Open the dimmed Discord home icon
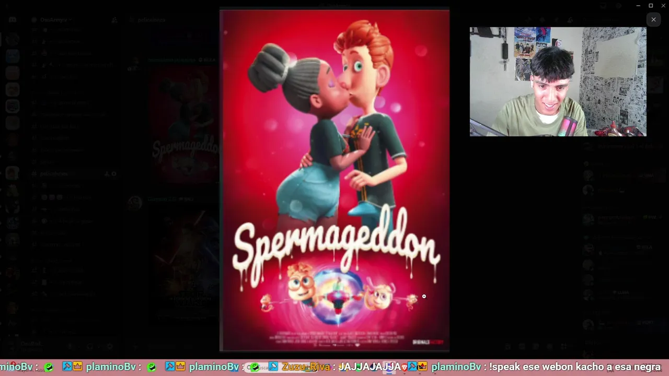 pos(12,20)
